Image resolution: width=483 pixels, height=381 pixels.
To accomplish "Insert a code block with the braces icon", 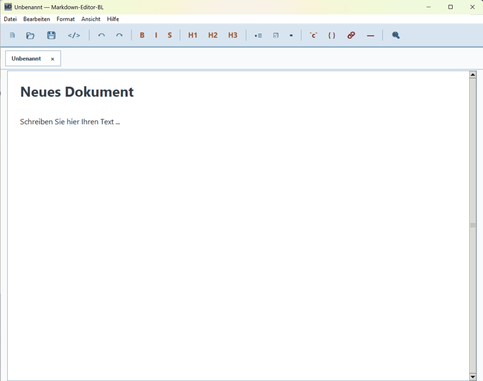I will pyautogui.click(x=332, y=35).
